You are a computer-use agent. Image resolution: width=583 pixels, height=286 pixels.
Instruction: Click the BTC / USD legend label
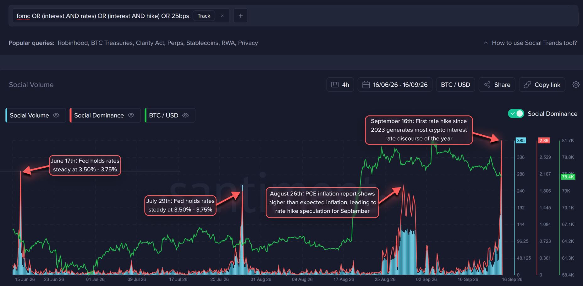point(163,115)
